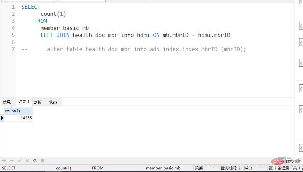
Task: Click member_basic mb on line 4
Action: (x=65, y=28)
